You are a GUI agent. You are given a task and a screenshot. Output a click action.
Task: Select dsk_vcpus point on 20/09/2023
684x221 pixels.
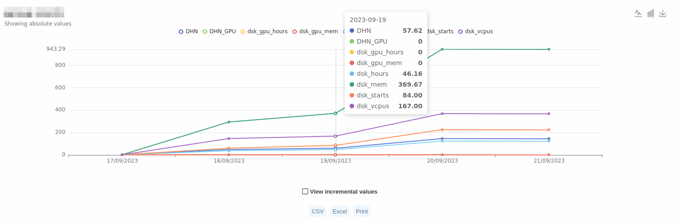442,114
